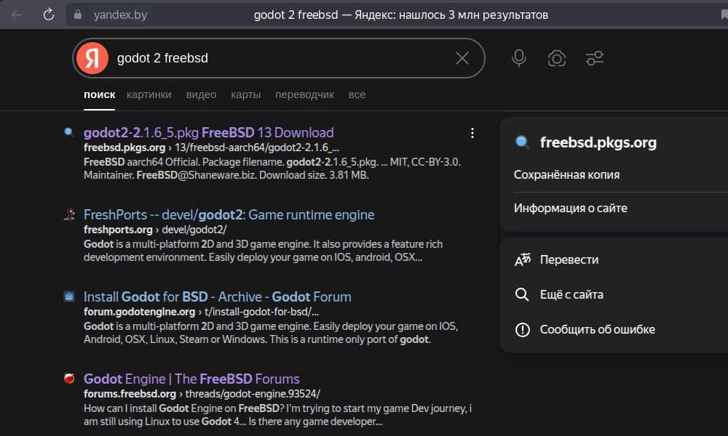
Task: Click the page title text in address bar
Action: [x=400, y=15]
